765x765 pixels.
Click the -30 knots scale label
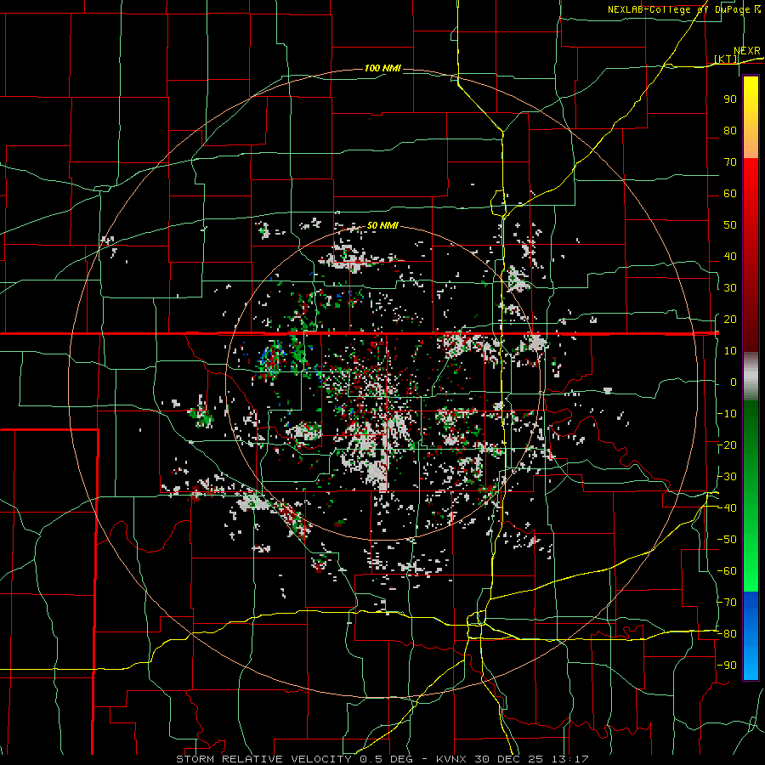coord(727,477)
